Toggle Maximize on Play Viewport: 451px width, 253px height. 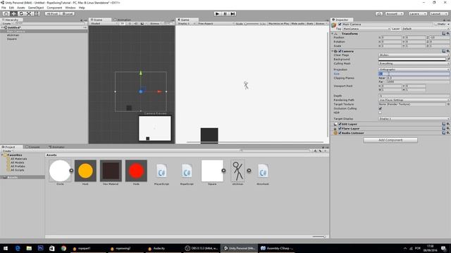[x=278, y=23]
